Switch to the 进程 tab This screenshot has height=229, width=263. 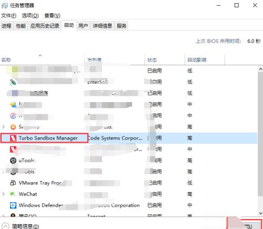click(6, 26)
